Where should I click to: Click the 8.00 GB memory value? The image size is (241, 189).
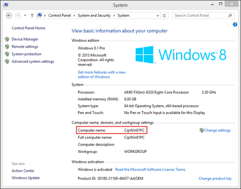tap(130, 99)
